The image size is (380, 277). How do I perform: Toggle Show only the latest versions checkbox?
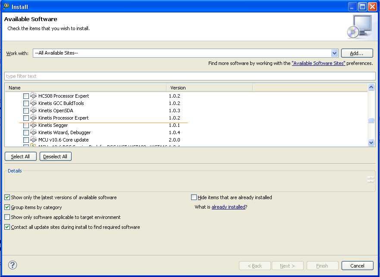(x=7, y=197)
